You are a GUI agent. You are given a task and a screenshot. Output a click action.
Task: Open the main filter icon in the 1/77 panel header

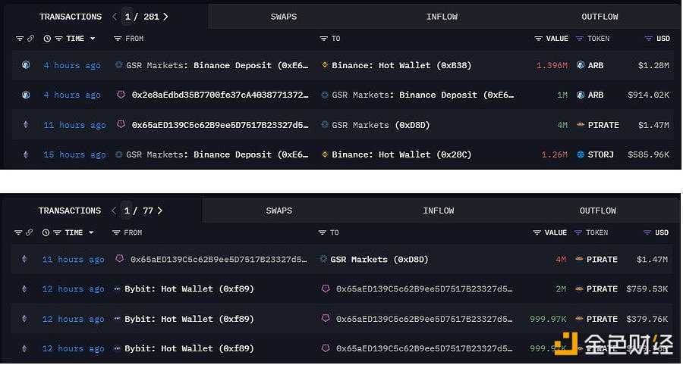[x=18, y=233]
